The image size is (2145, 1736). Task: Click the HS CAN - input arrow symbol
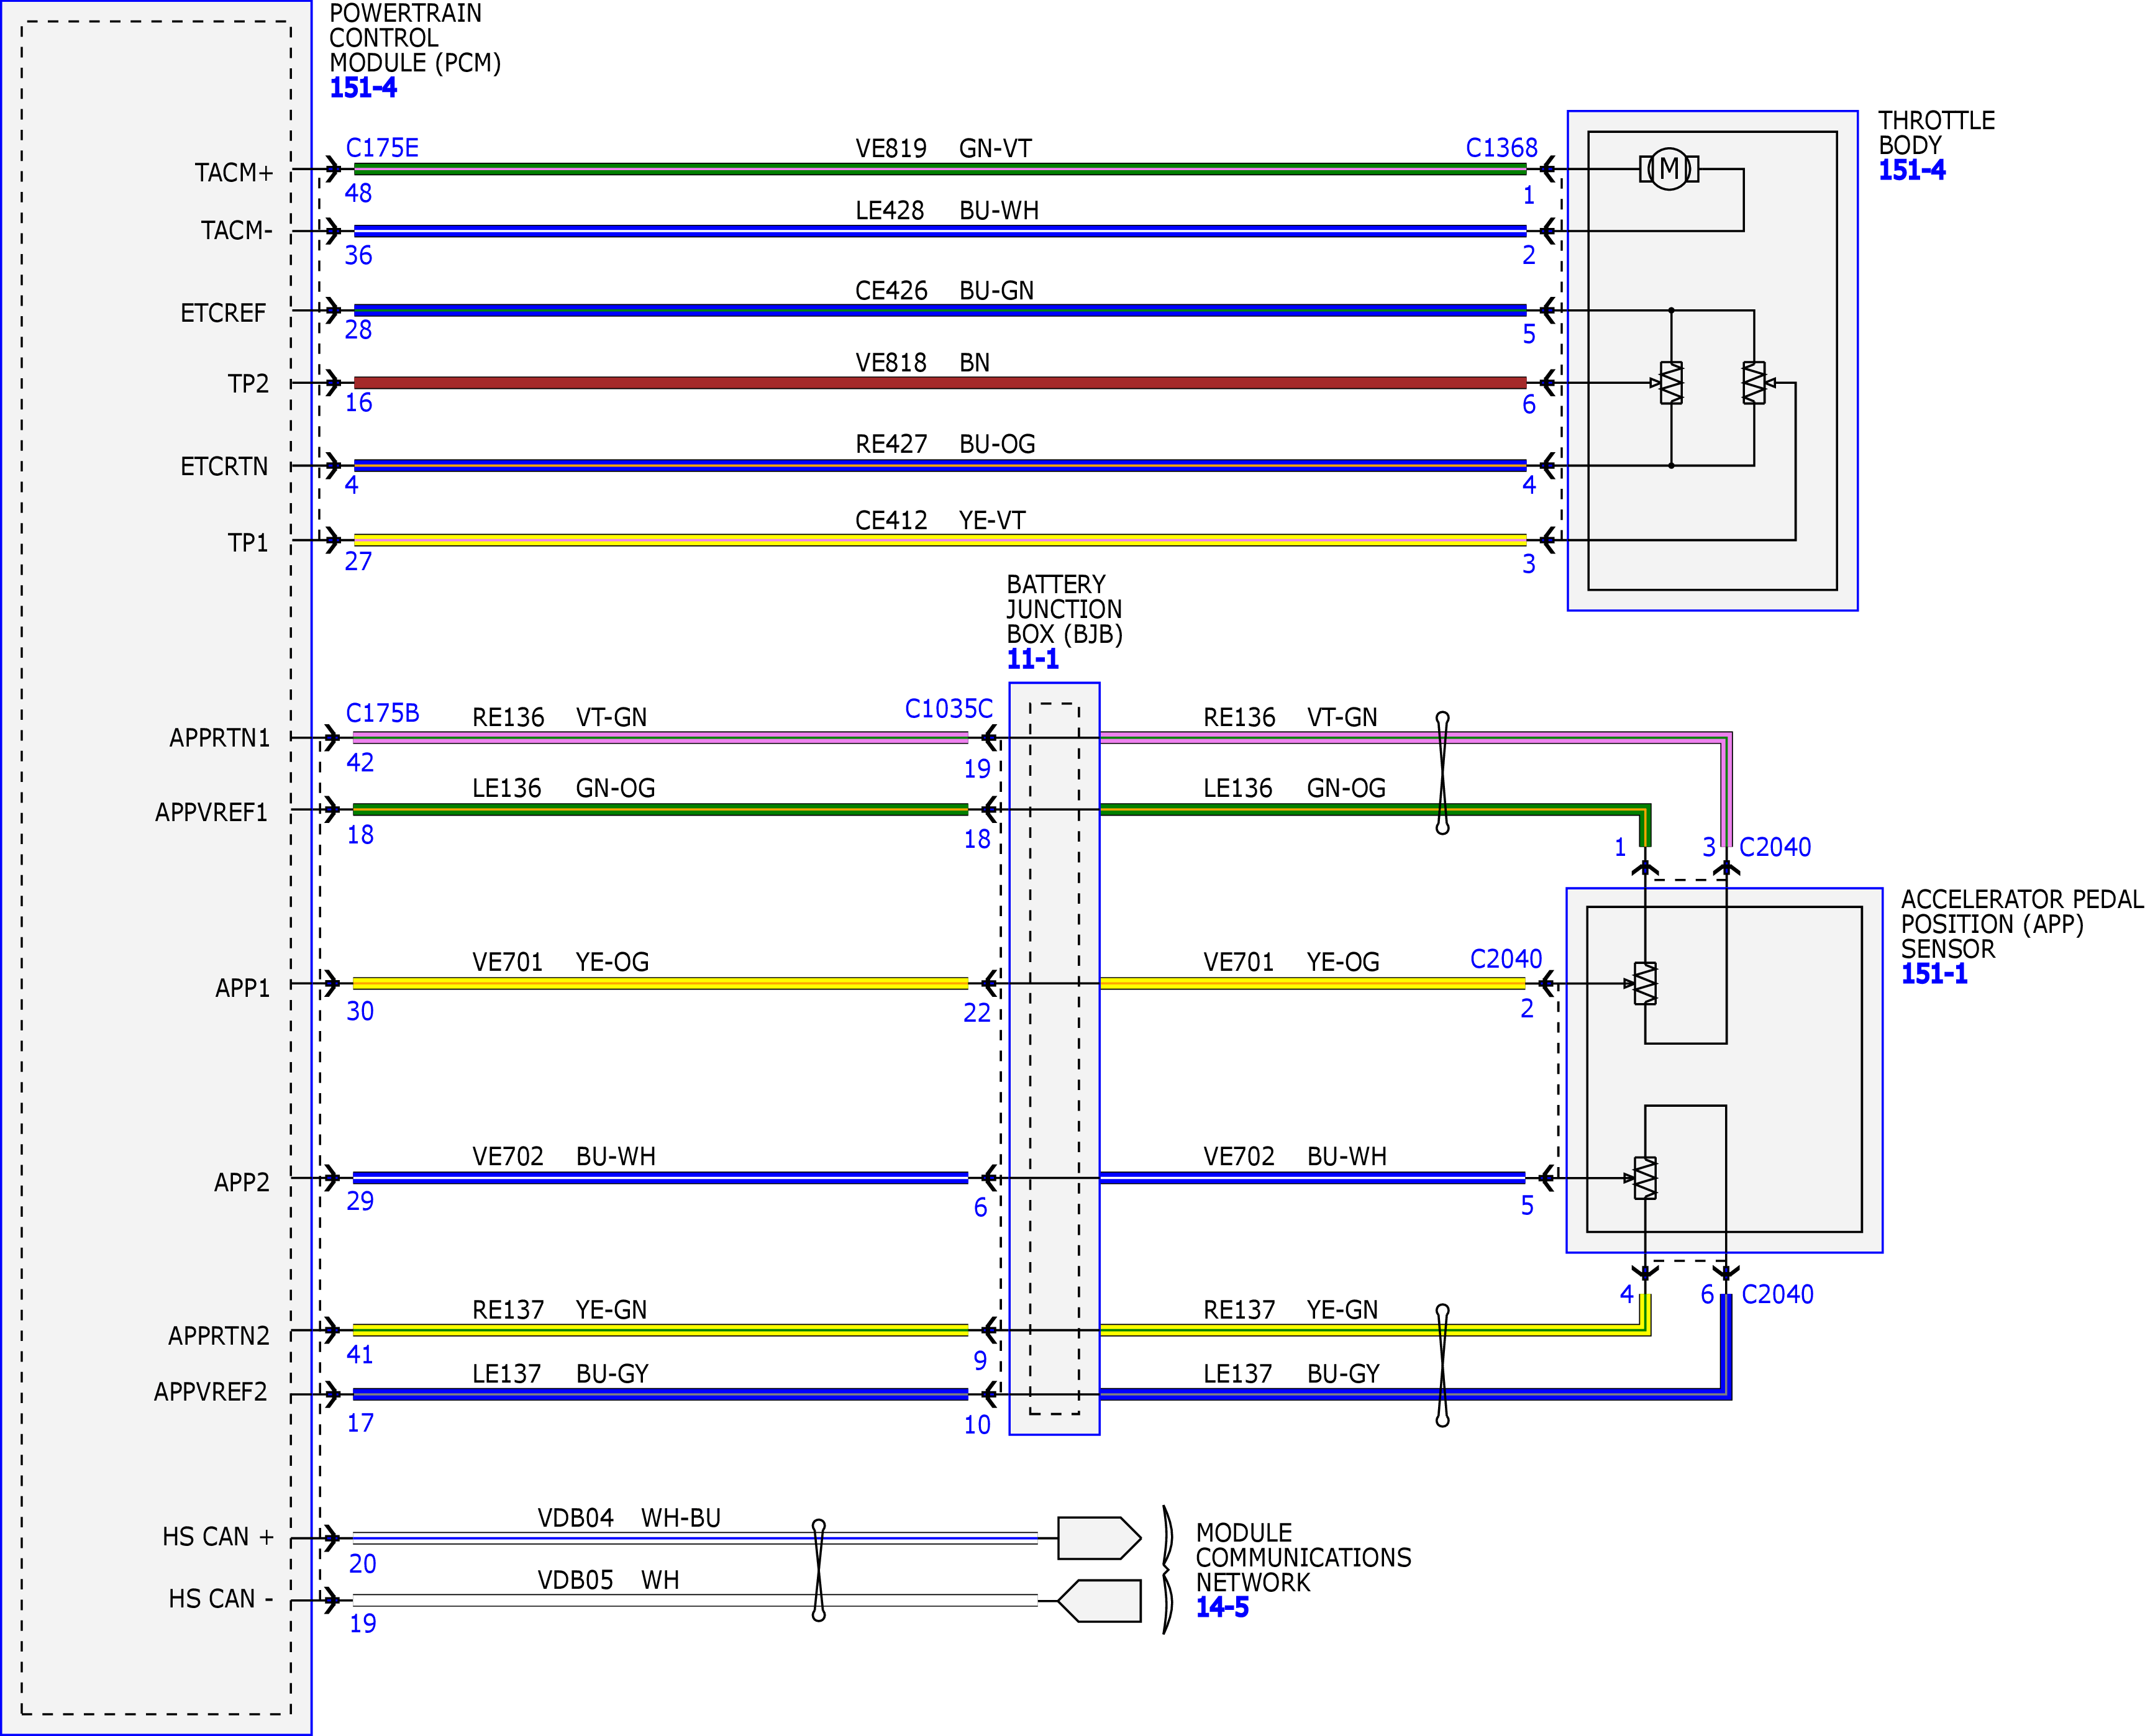(1099, 1601)
